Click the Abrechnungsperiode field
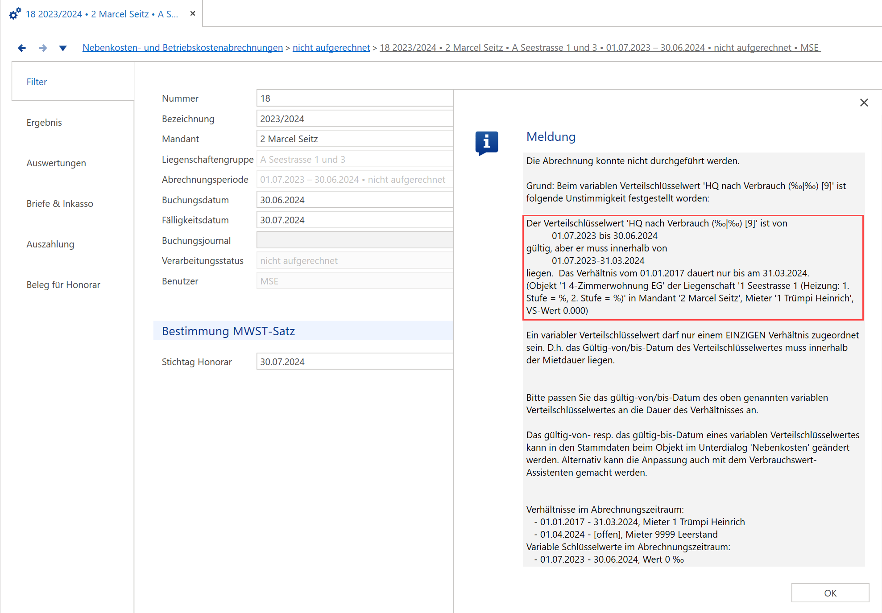Image resolution: width=882 pixels, height=613 pixels. [355, 180]
